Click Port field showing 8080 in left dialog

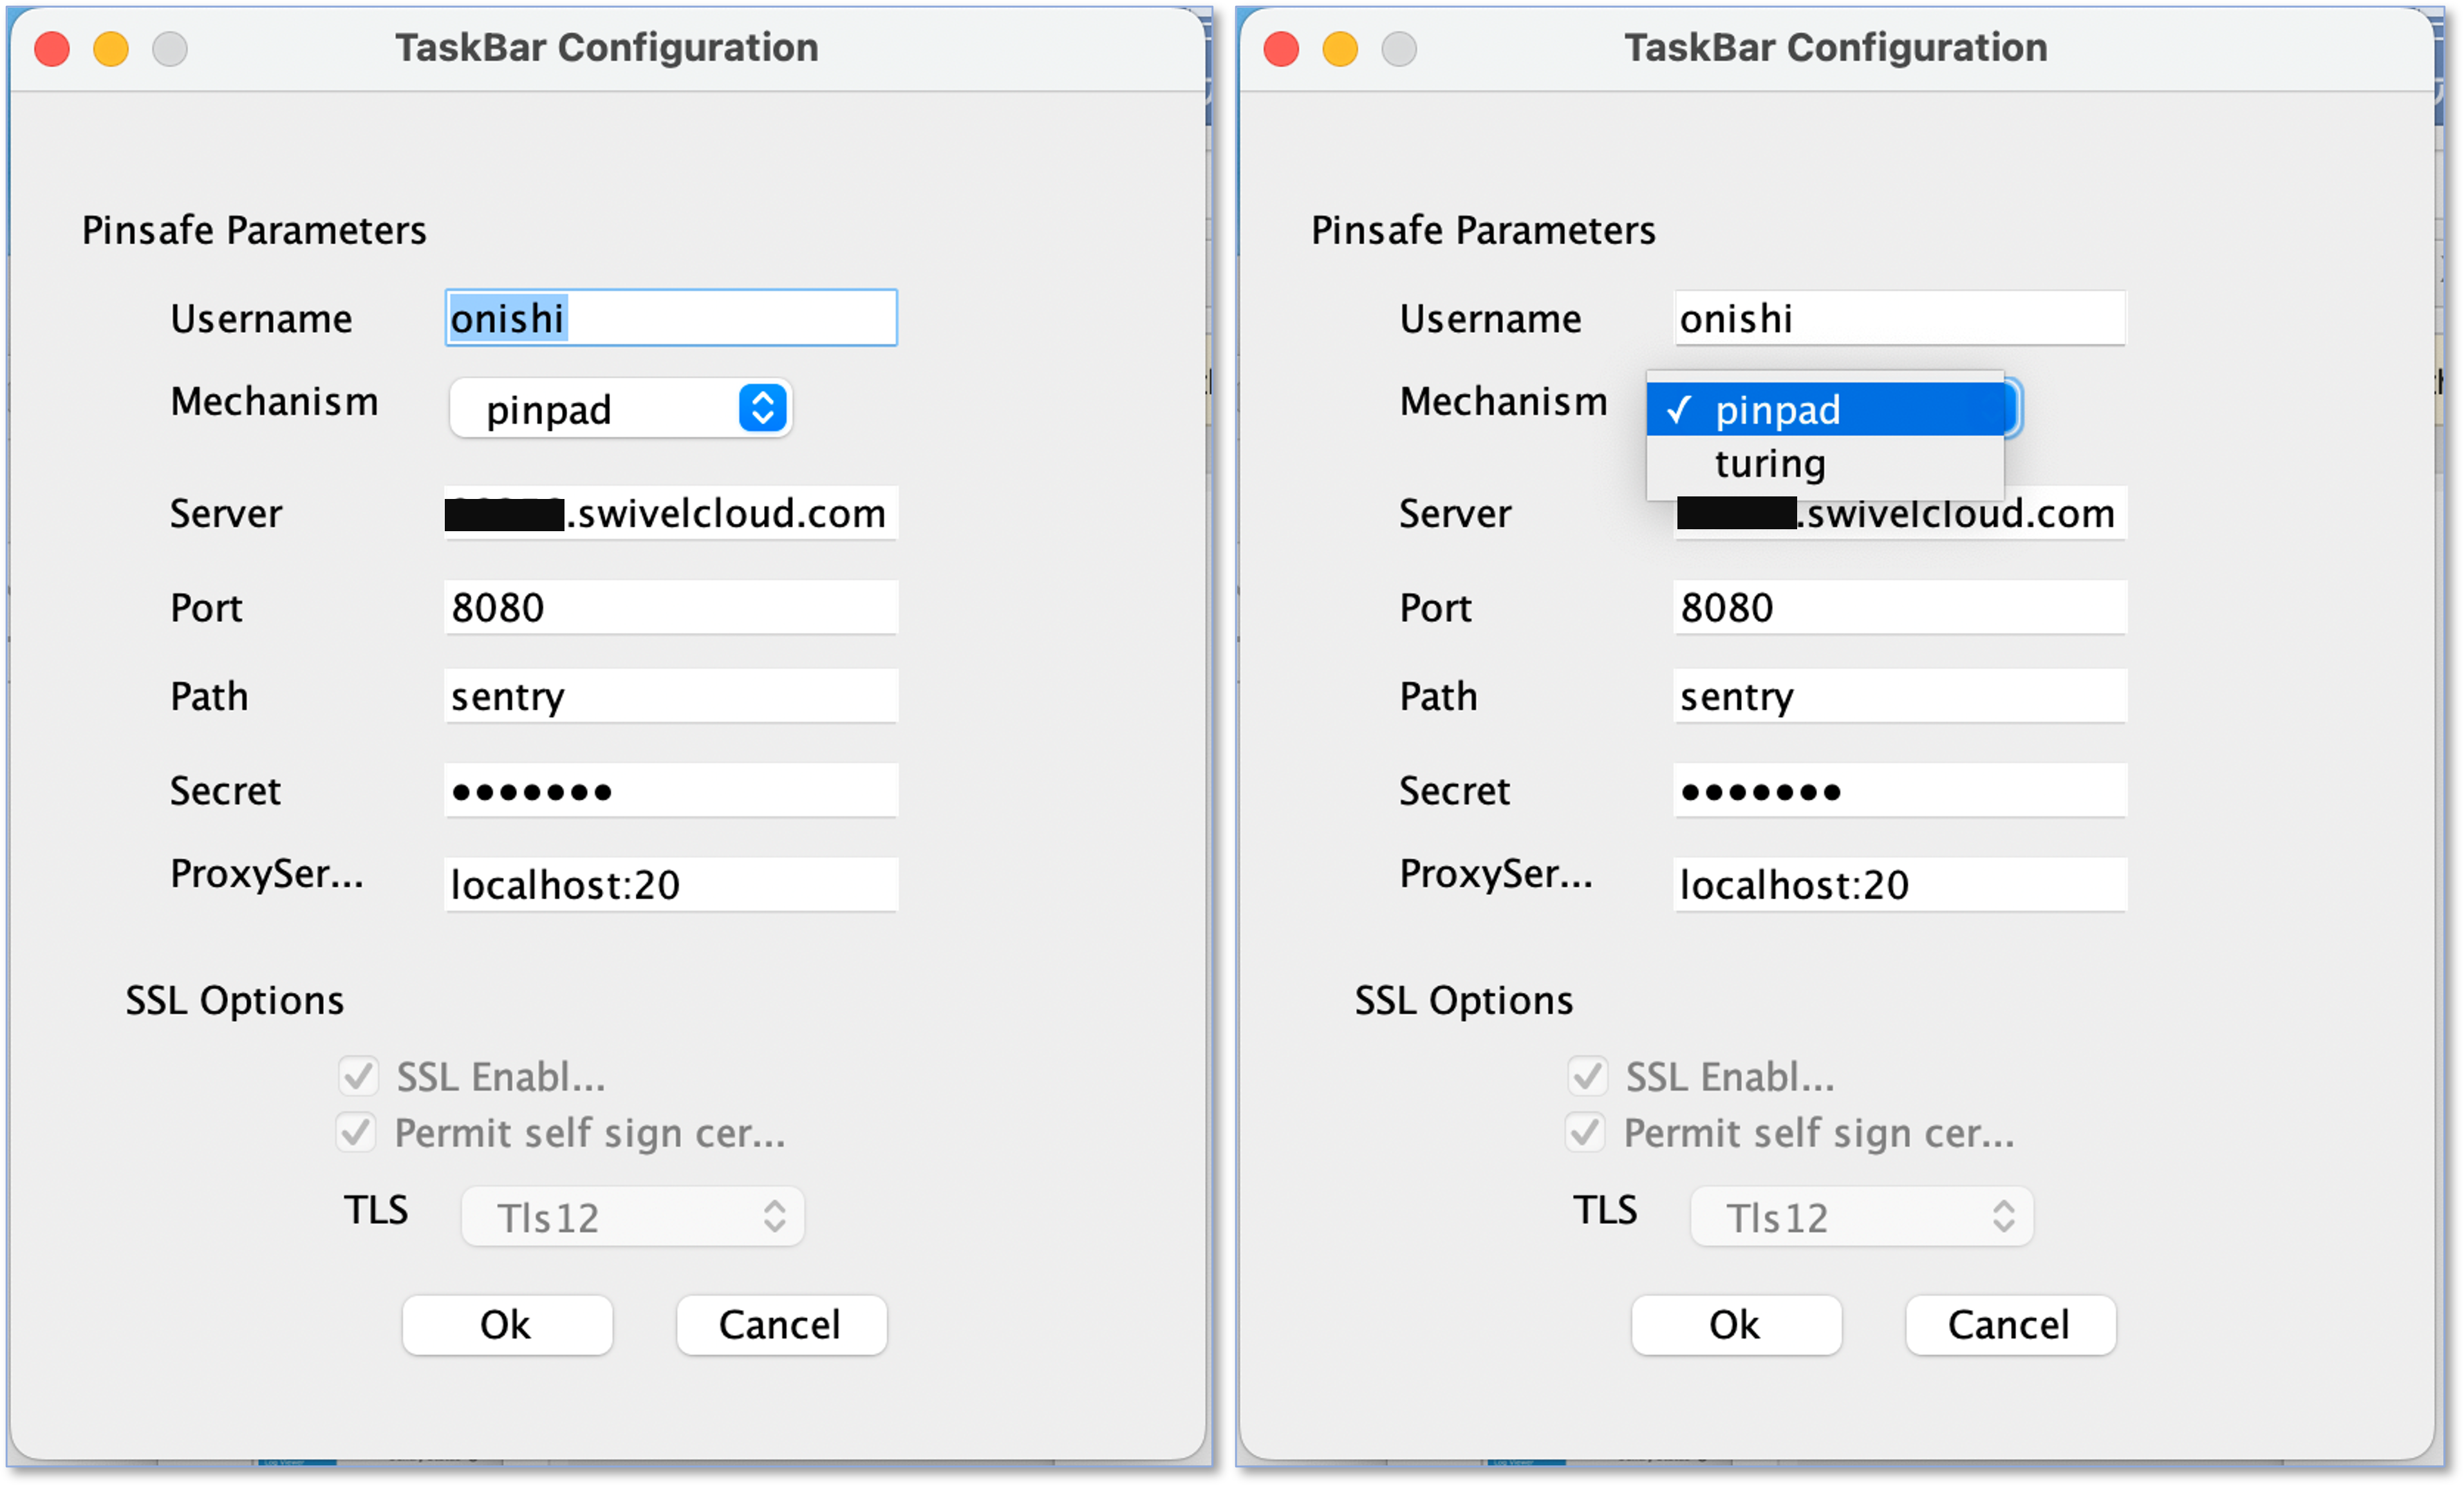(x=671, y=607)
